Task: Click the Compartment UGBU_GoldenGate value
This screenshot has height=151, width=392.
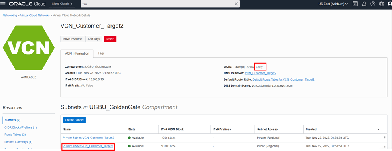Action: 98,67
